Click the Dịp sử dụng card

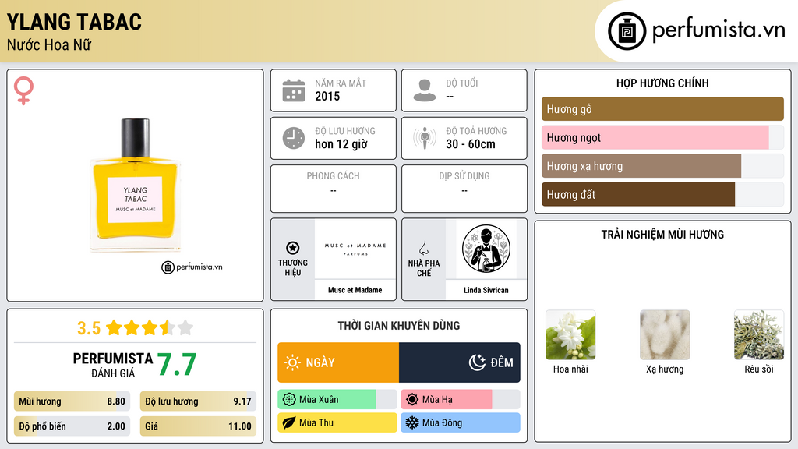tap(464, 189)
